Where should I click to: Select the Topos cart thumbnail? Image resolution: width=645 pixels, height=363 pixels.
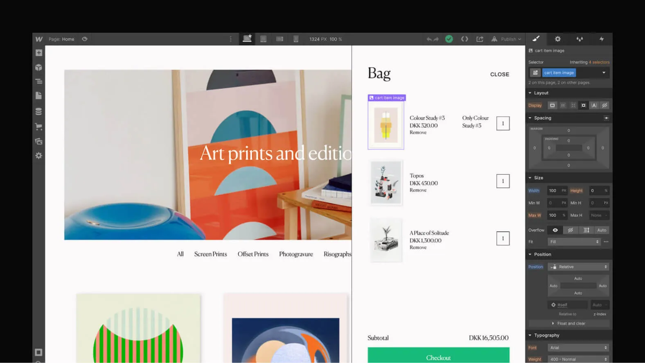coord(386,182)
